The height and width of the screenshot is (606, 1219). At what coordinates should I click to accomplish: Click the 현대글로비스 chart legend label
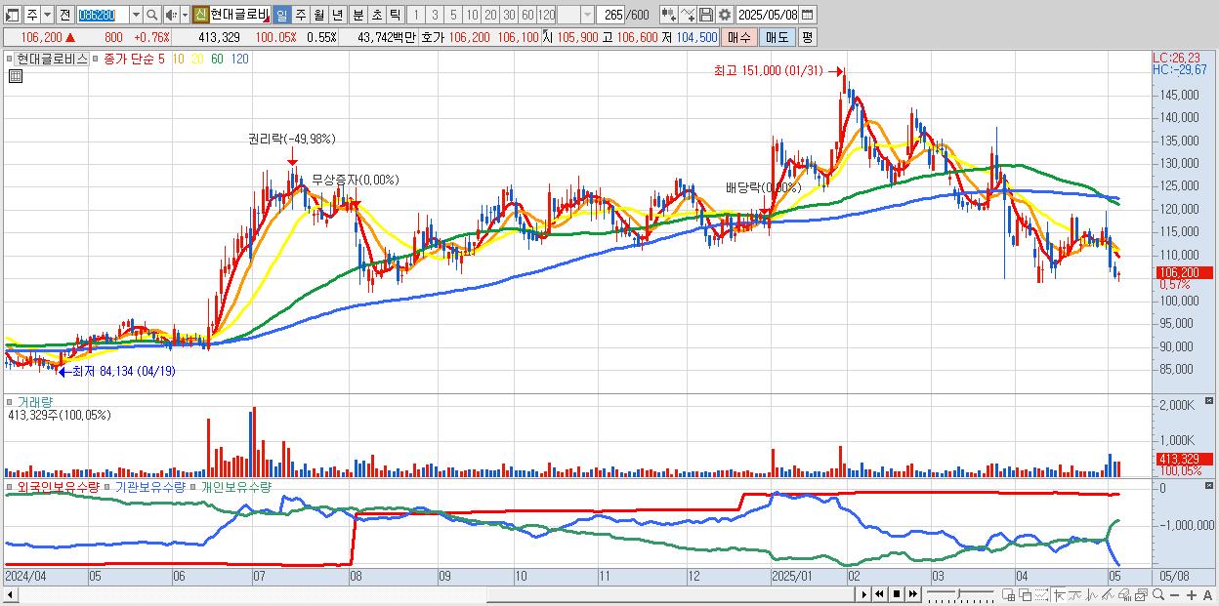(51, 59)
